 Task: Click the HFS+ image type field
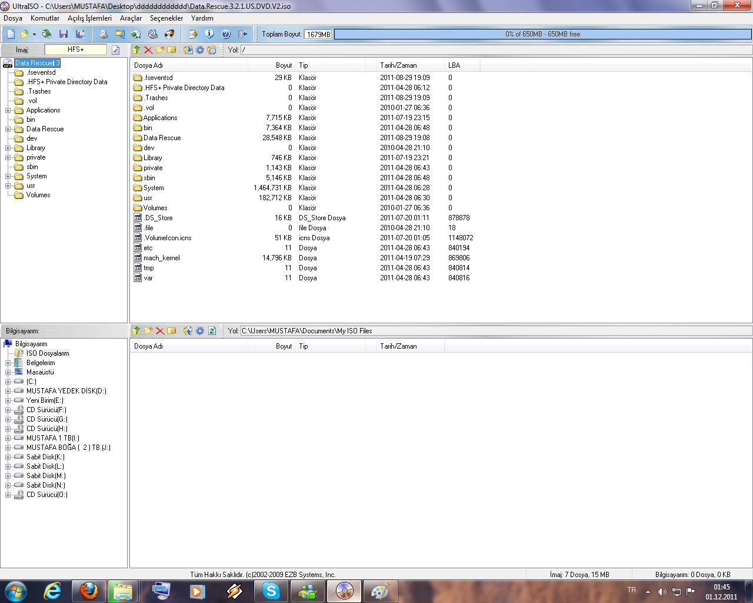[x=76, y=50]
